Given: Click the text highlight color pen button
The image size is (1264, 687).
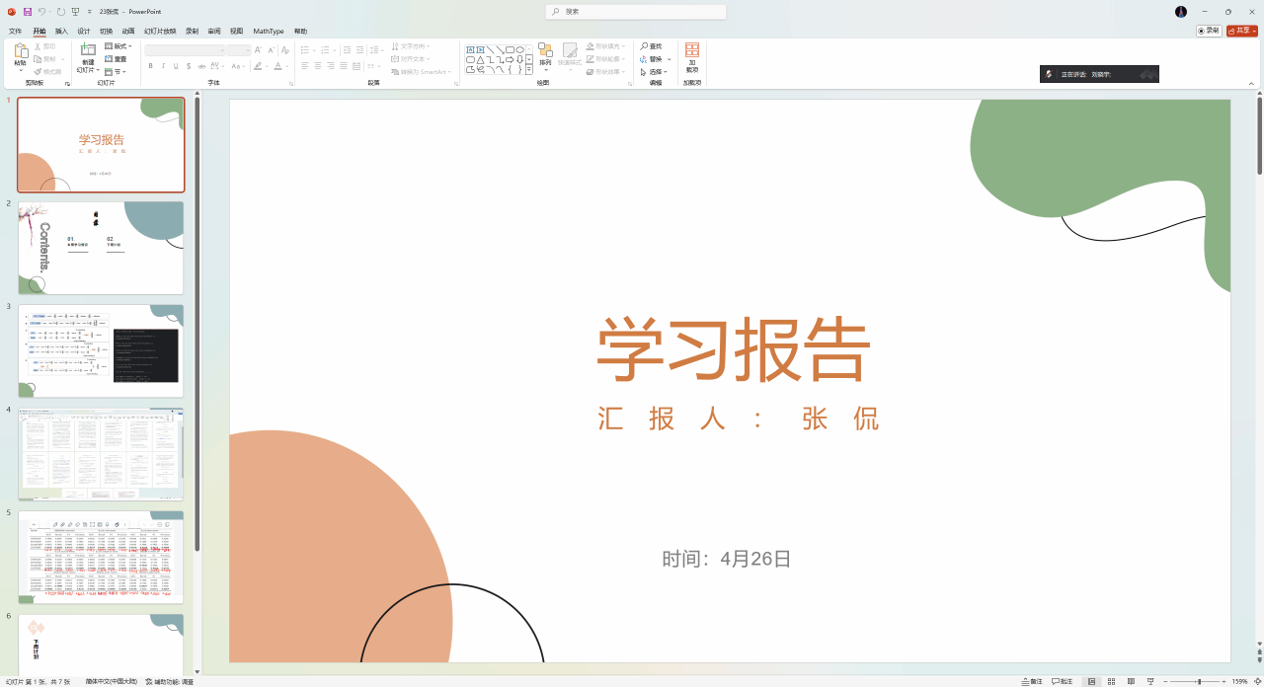Looking at the screenshot, I should (x=258, y=66).
